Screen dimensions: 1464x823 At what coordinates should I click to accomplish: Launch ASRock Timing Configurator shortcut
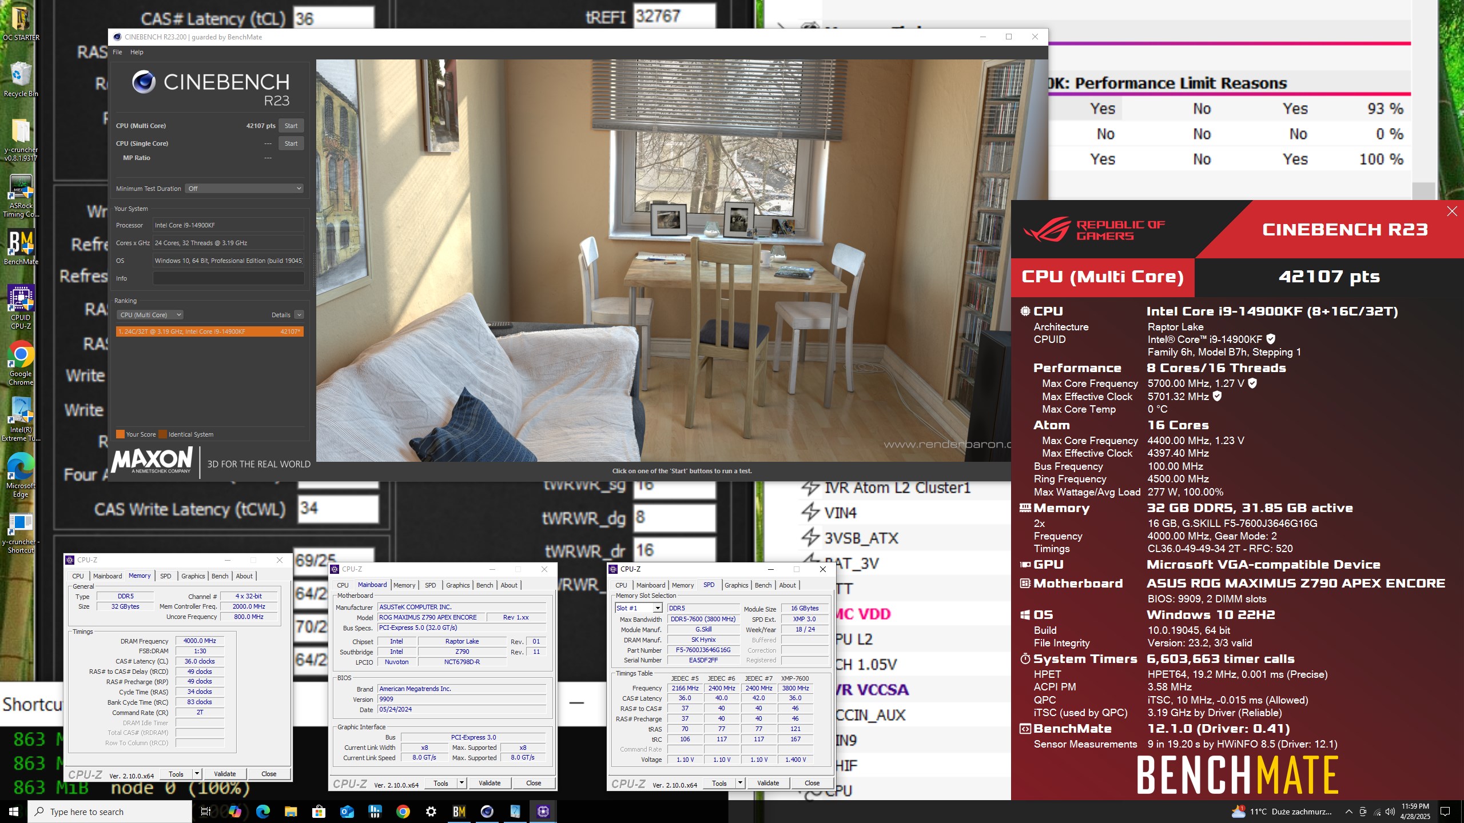pos(21,195)
